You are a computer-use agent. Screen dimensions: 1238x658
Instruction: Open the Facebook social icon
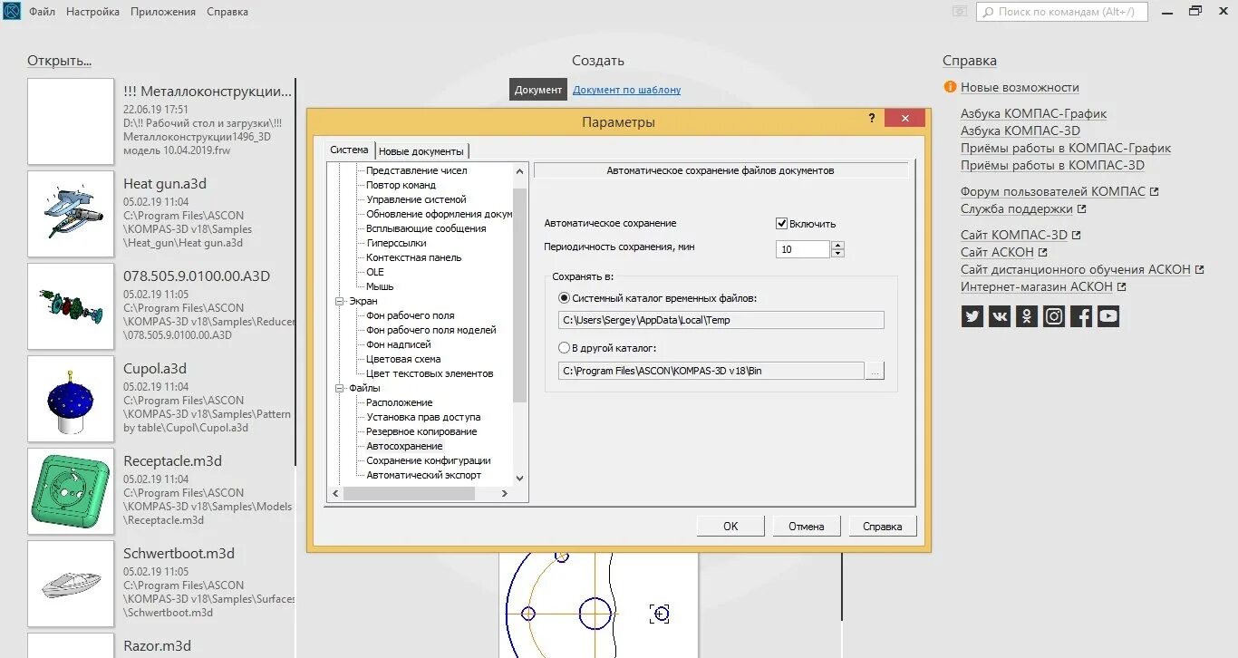(1081, 316)
